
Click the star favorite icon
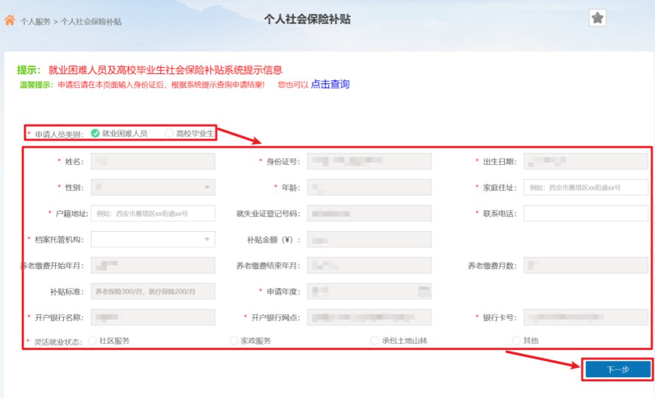coord(597,18)
